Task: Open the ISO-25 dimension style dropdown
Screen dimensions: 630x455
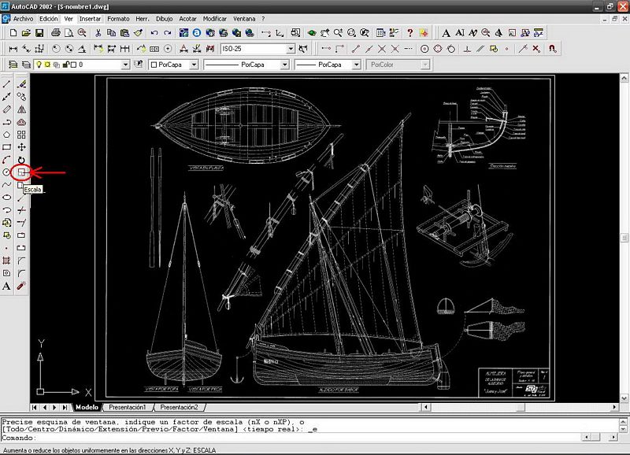Action: pos(291,49)
